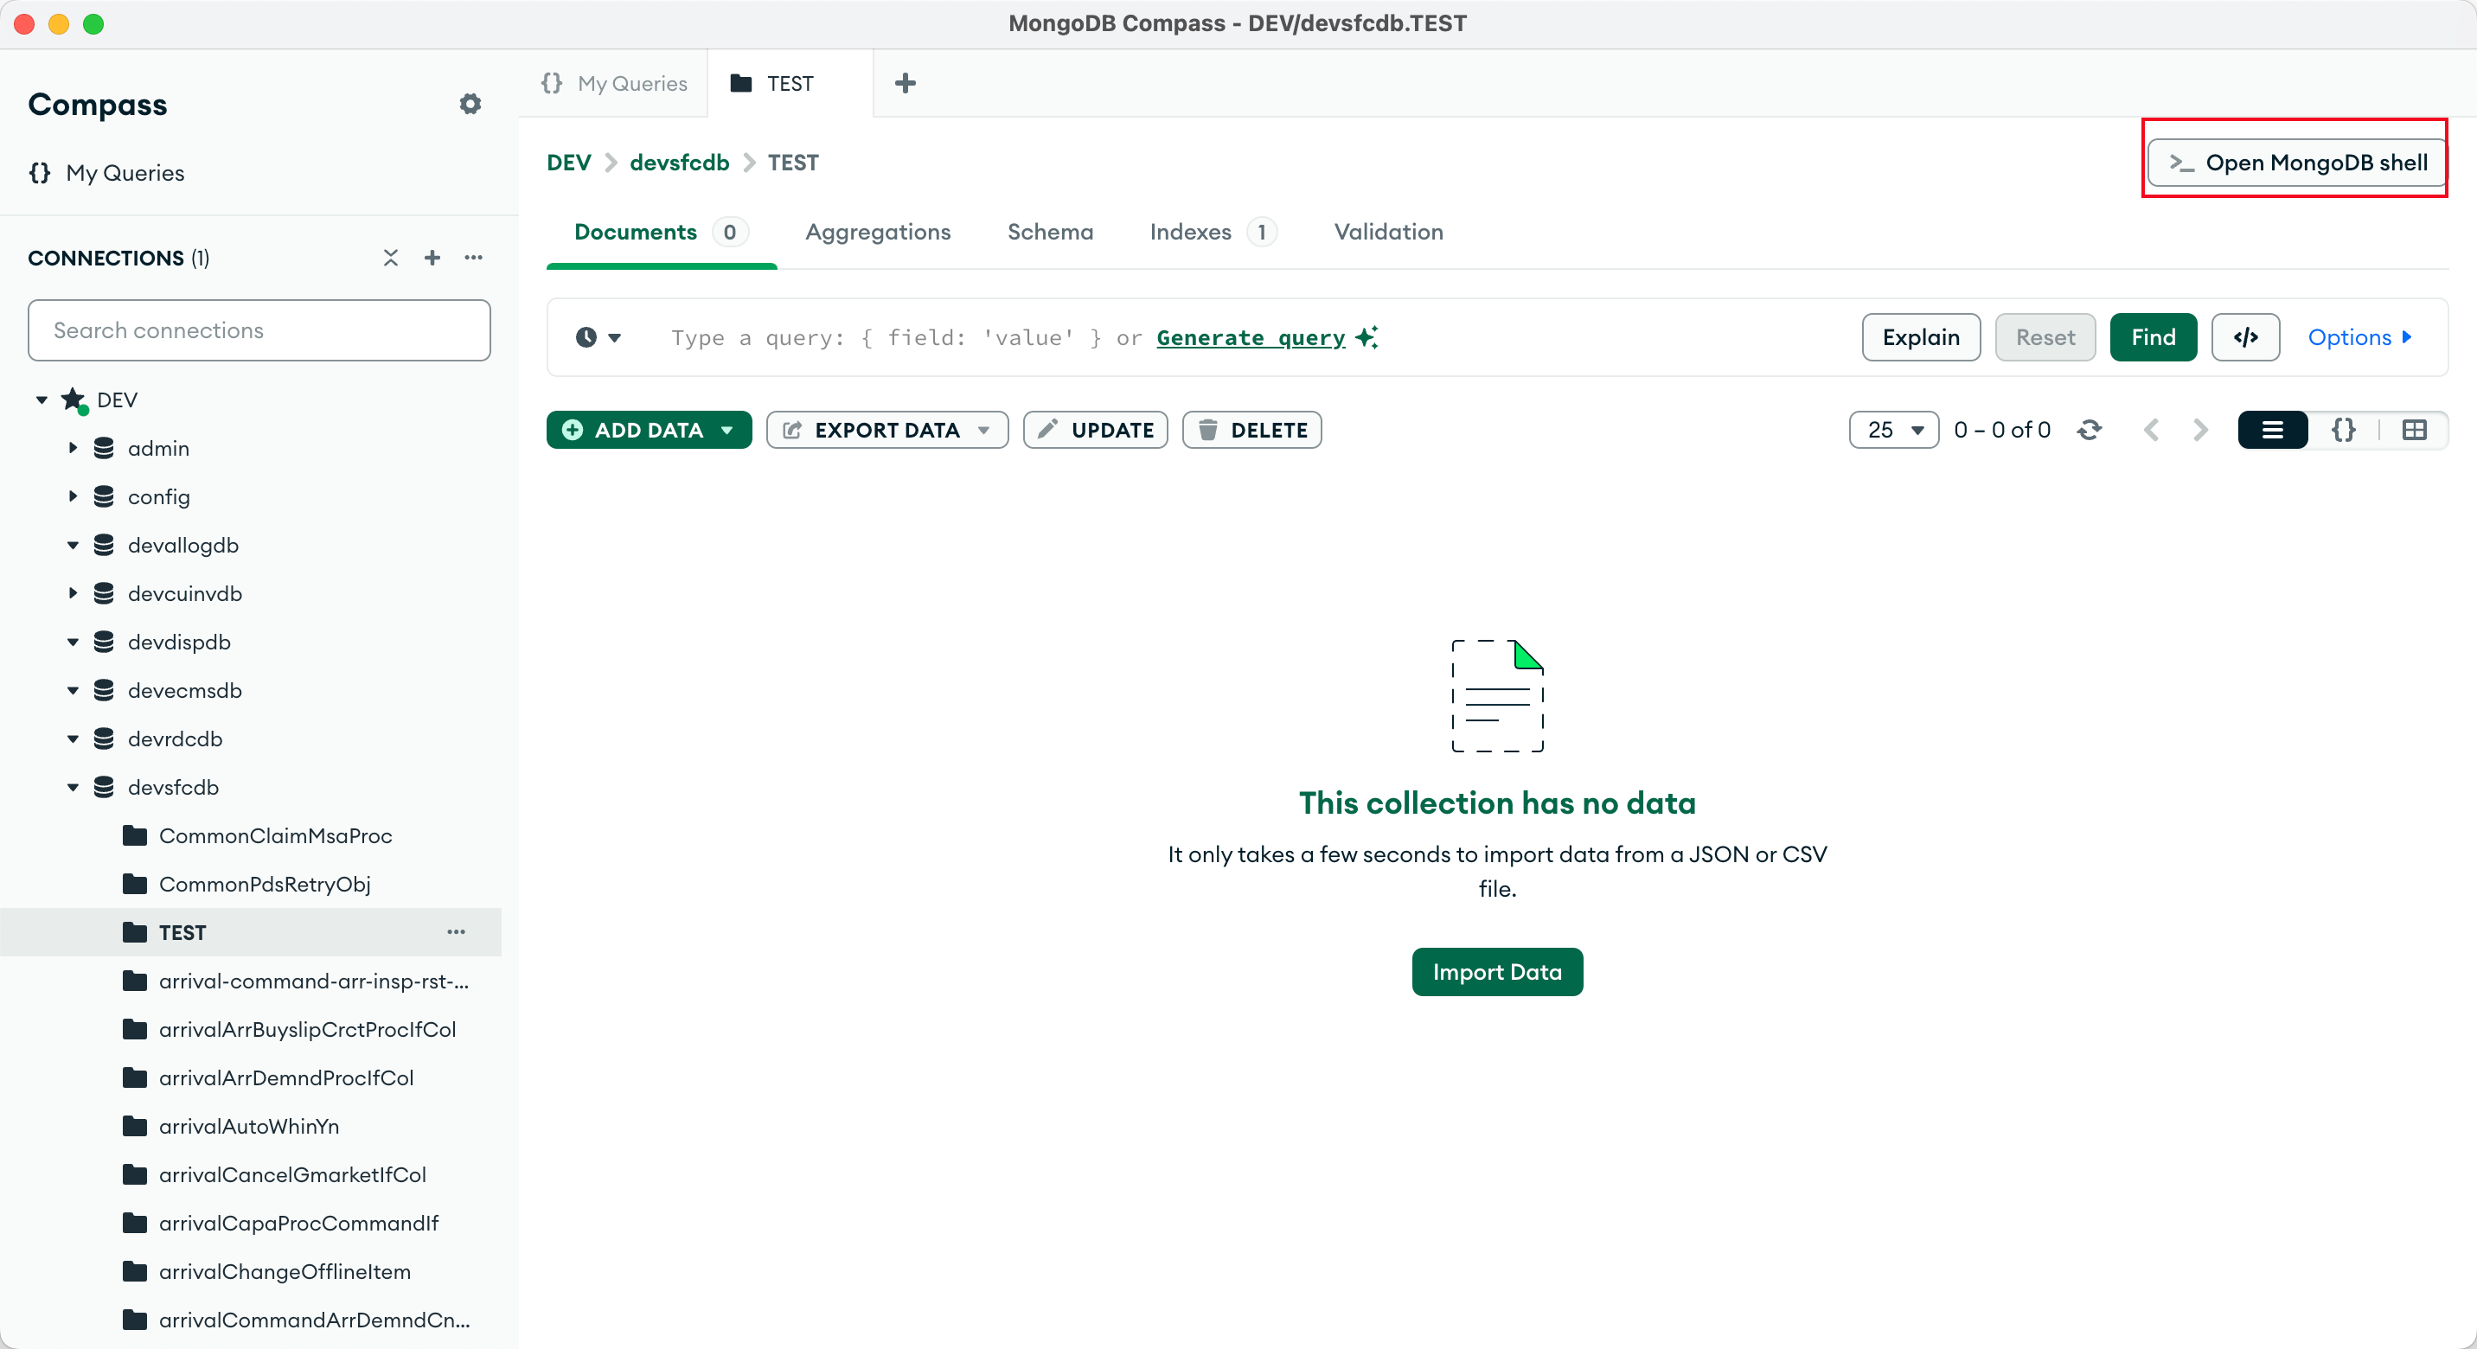The width and height of the screenshot is (2477, 1349).
Task: Open the 25 per page dropdown
Action: [x=1892, y=430]
